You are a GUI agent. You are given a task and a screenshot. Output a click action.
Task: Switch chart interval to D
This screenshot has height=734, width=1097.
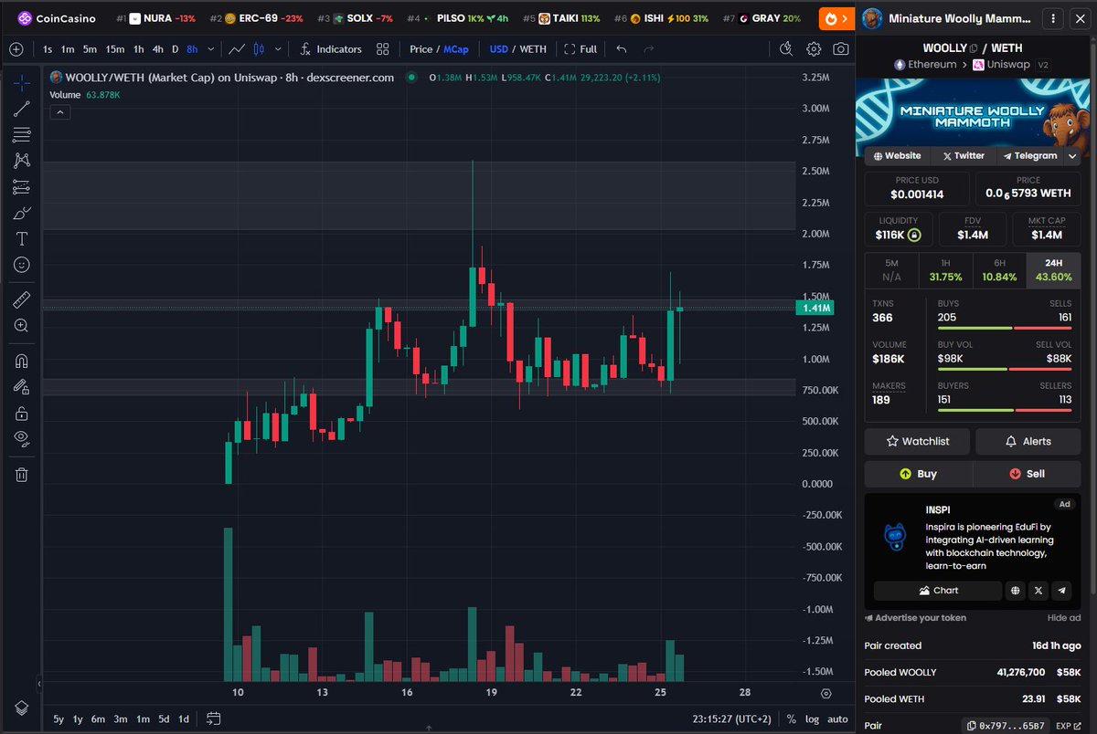(x=175, y=49)
